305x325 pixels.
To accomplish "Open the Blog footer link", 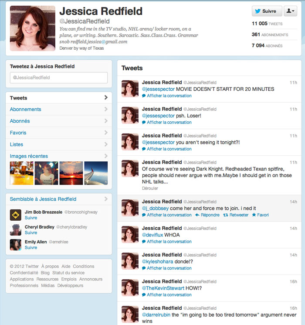I will pos(45,273).
